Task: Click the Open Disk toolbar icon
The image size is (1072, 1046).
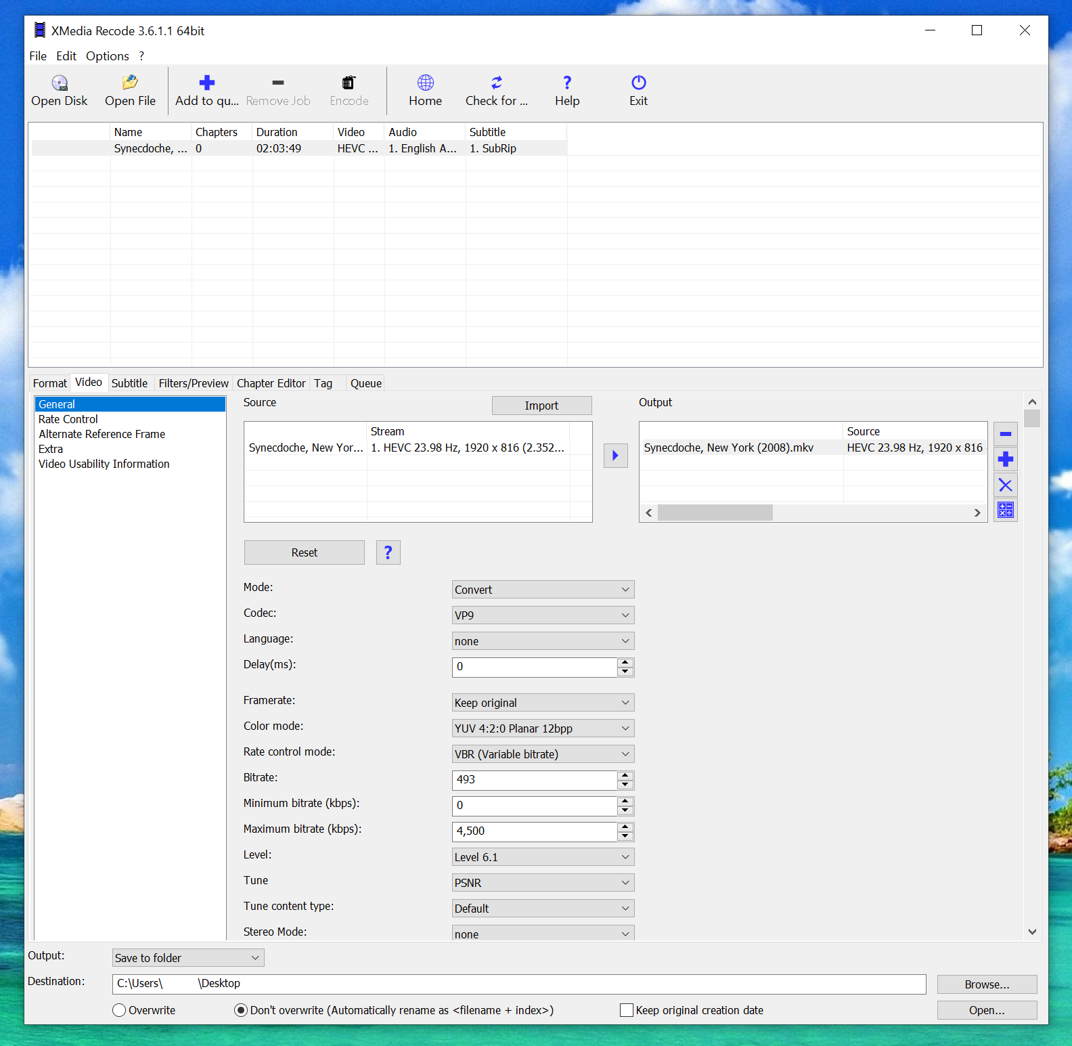Action: [59, 83]
